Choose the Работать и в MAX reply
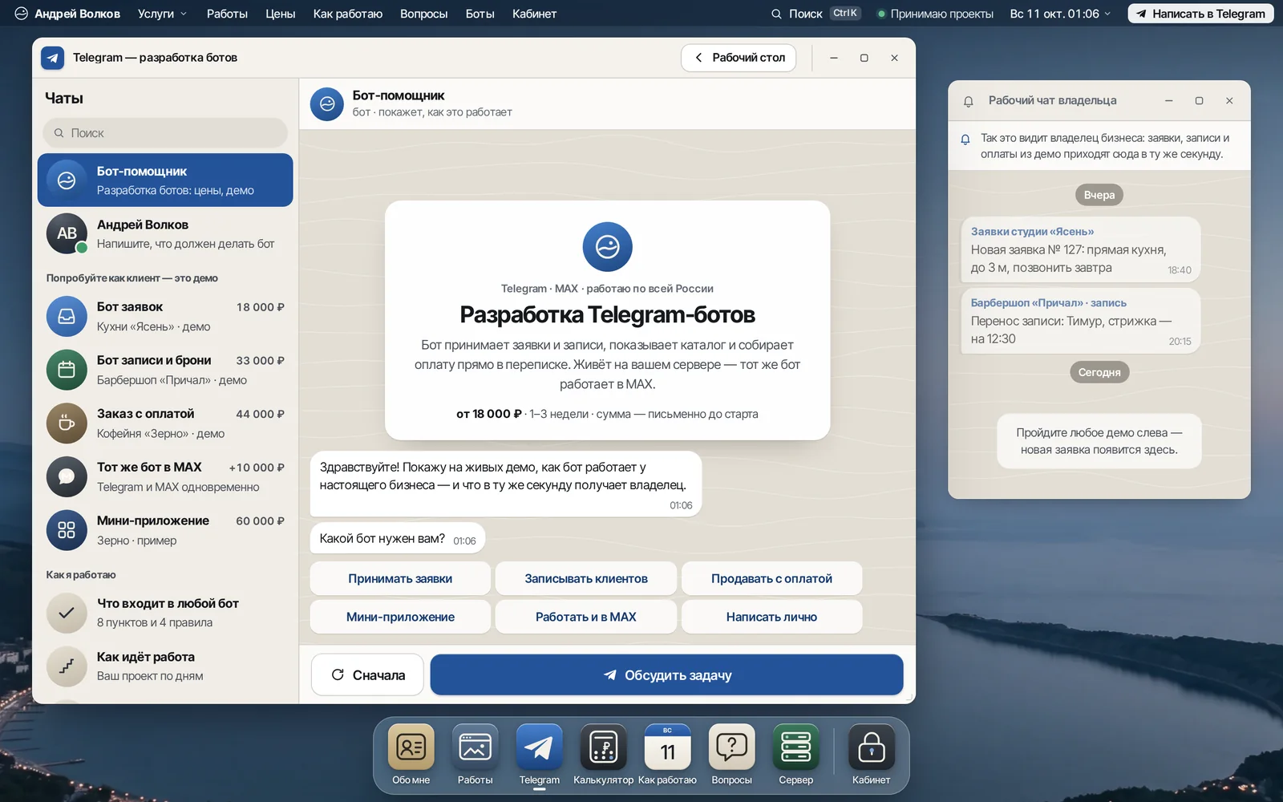The image size is (1283, 802). click(x=586, y=617)
